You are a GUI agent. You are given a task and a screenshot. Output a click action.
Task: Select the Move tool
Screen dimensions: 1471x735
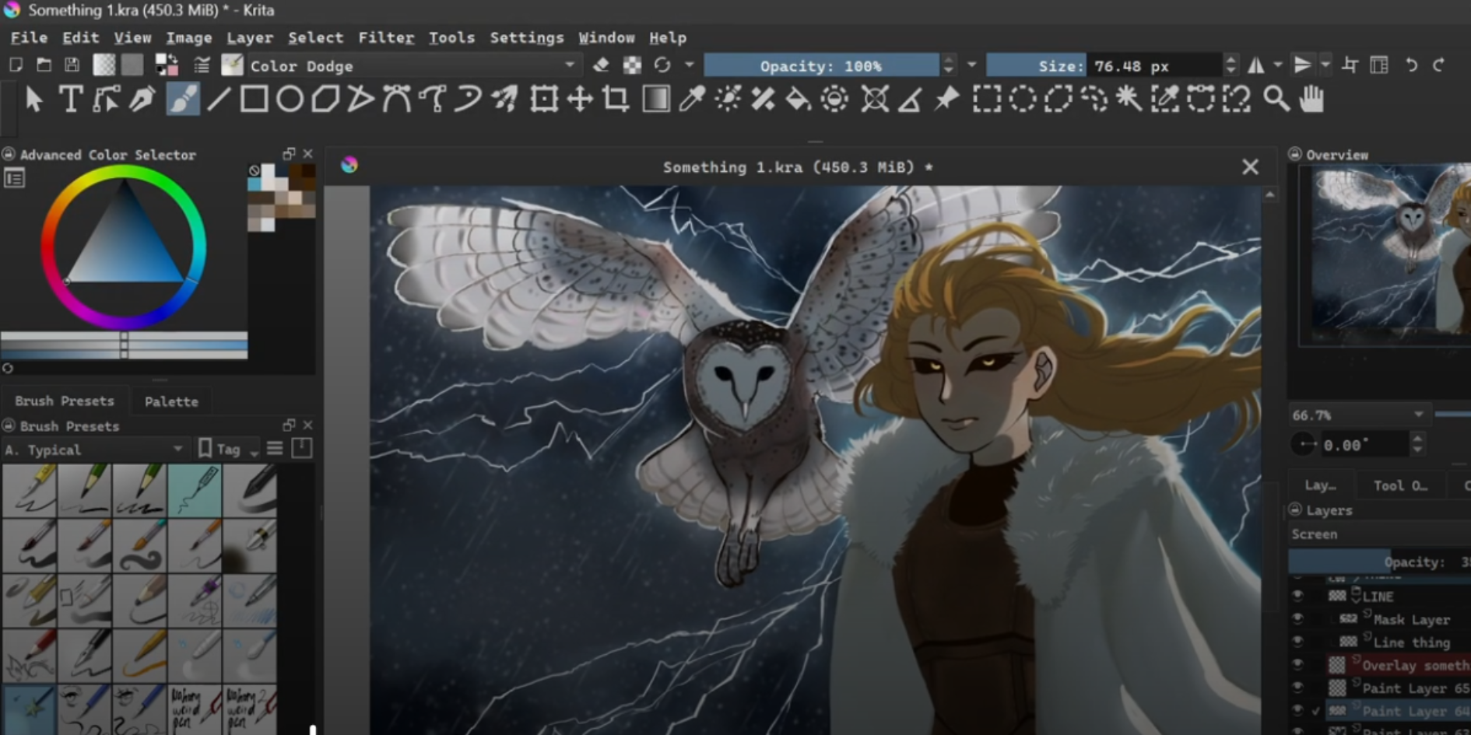tap(580, 100)
